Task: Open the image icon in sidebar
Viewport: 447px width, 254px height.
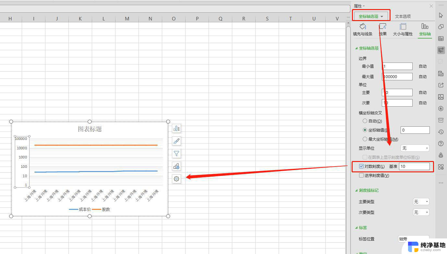Action: [x=441, y=97]
